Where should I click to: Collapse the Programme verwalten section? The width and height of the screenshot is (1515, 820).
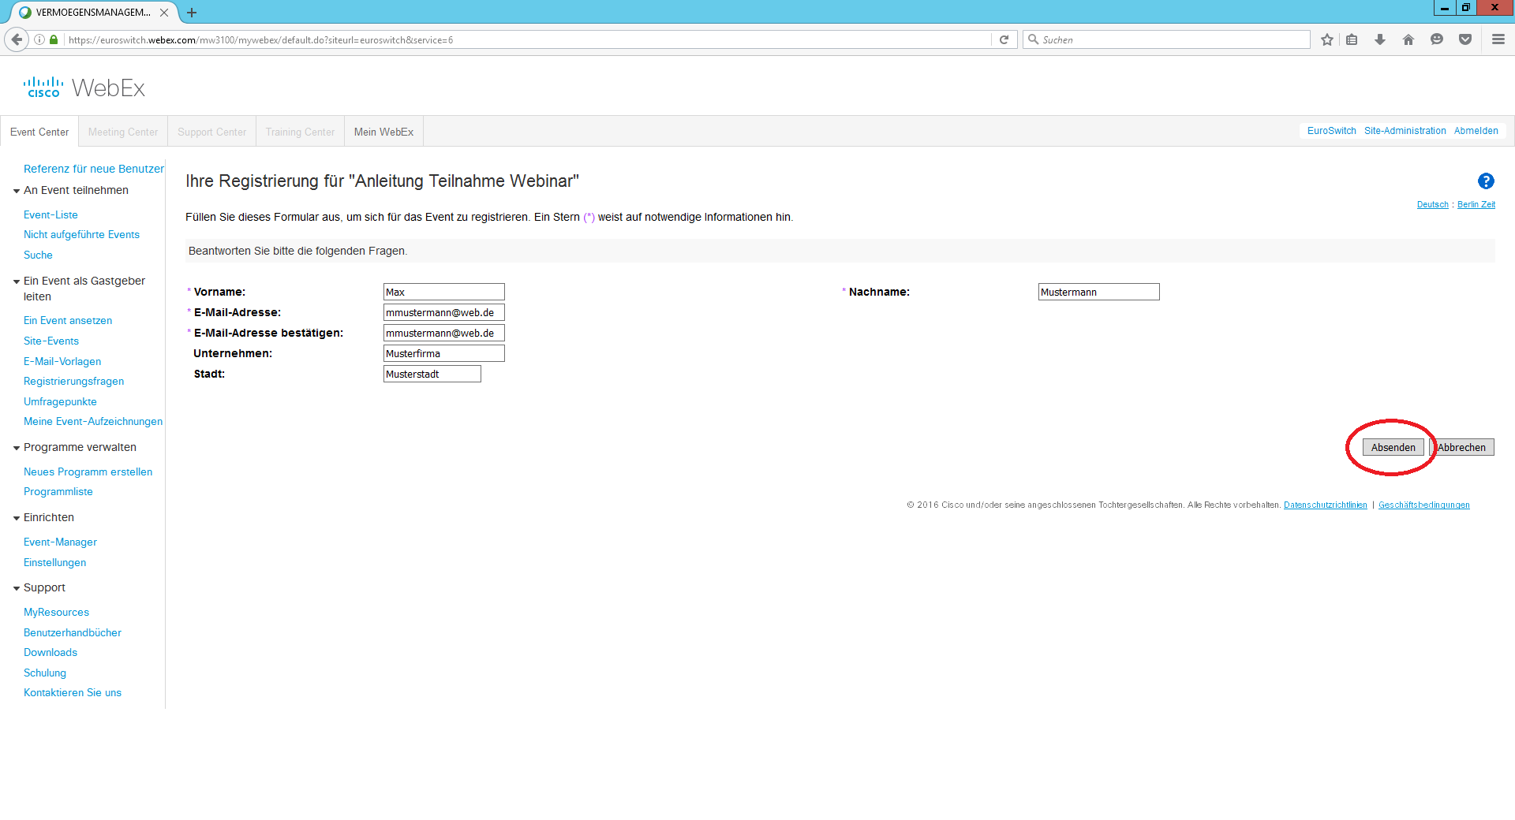tap(17, 448)
